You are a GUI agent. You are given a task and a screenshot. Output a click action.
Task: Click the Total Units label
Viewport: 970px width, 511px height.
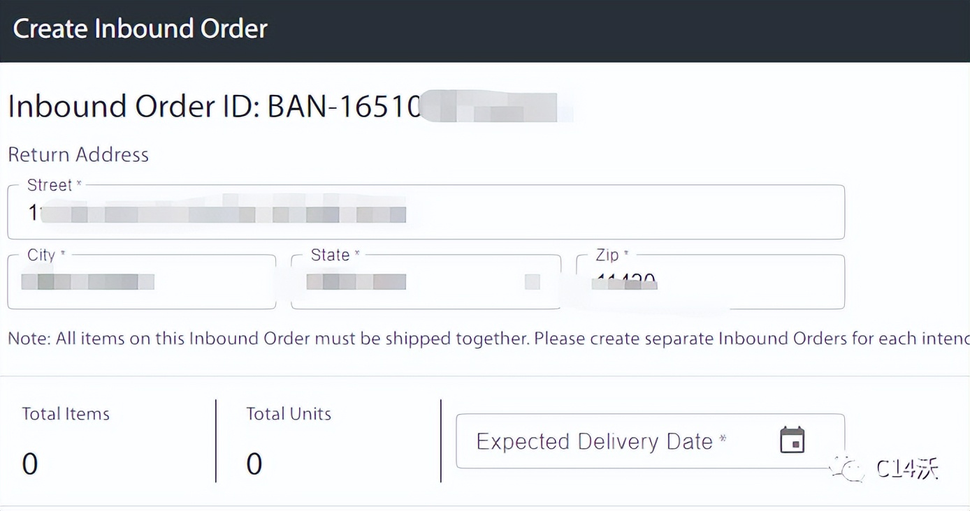tap(289, 414)
